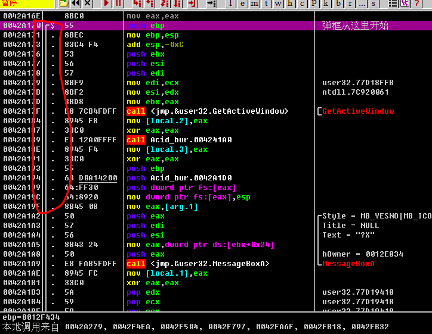432x334 pixels.
Task: Select the 'pop edx' instruction
Action: coord(143,292)
